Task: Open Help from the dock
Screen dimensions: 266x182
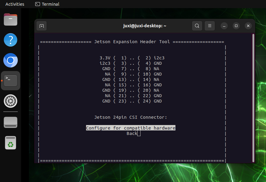Action: (11, 40)
